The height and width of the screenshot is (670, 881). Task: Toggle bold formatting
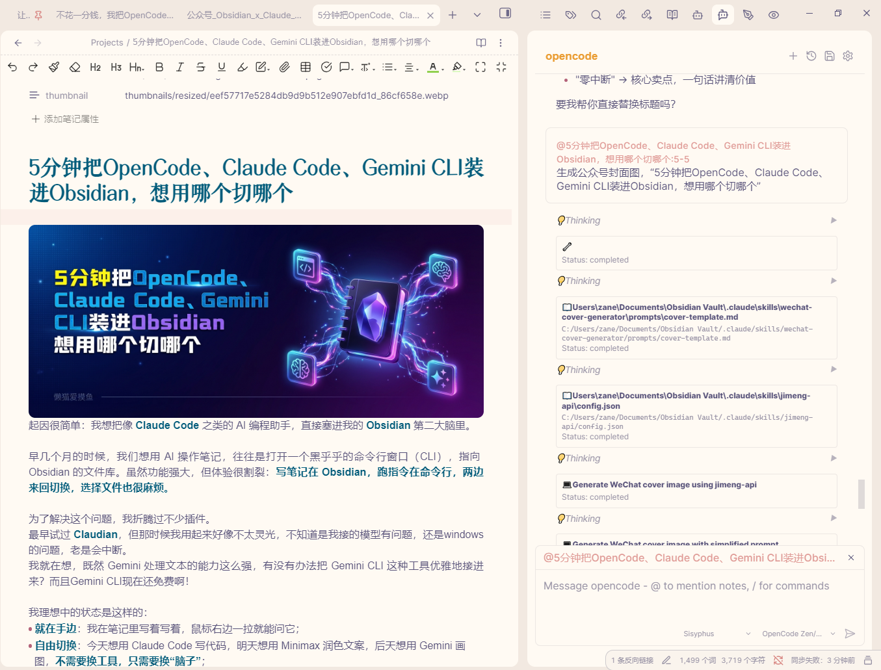pos(159,67)
